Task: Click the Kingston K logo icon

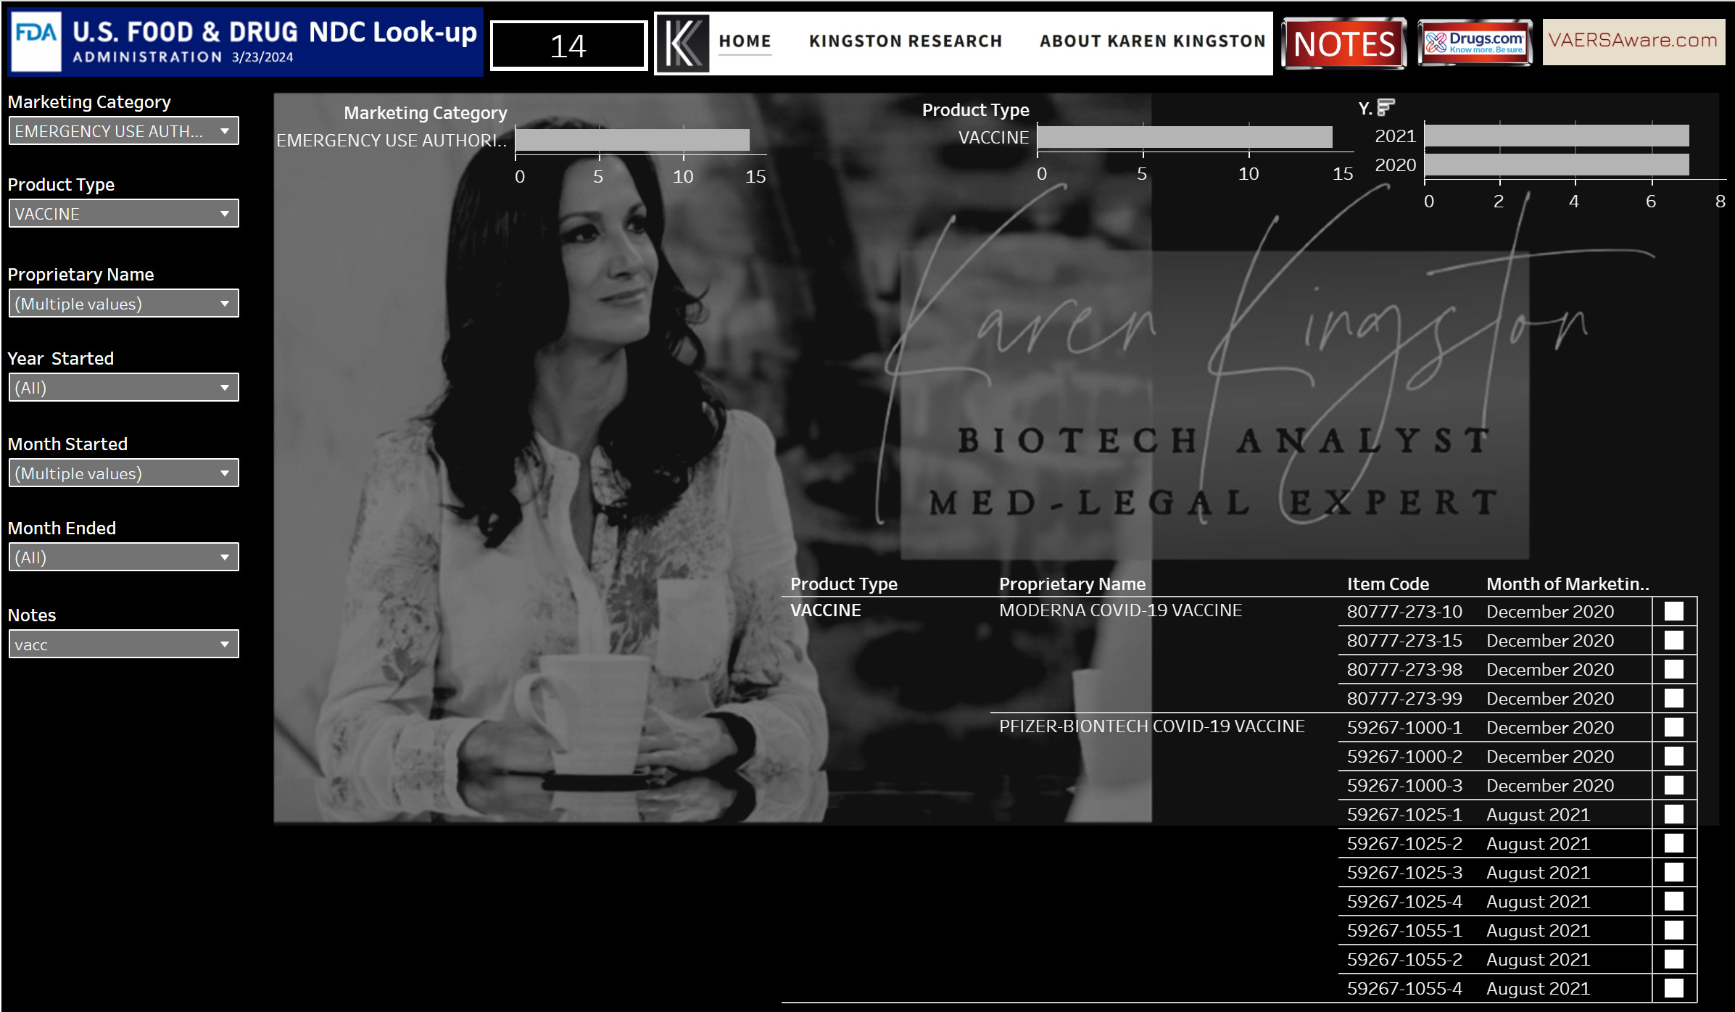Action: coord(683,43)
